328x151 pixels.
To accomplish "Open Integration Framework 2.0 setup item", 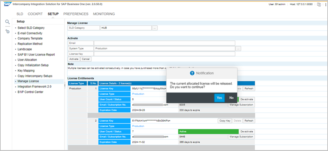I will tap(35, 87).
